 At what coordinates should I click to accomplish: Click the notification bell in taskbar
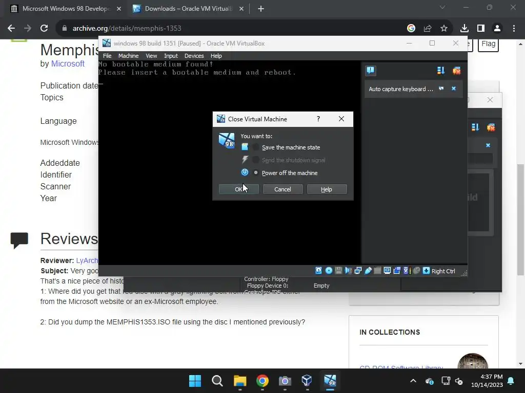[x=511, y=381]
